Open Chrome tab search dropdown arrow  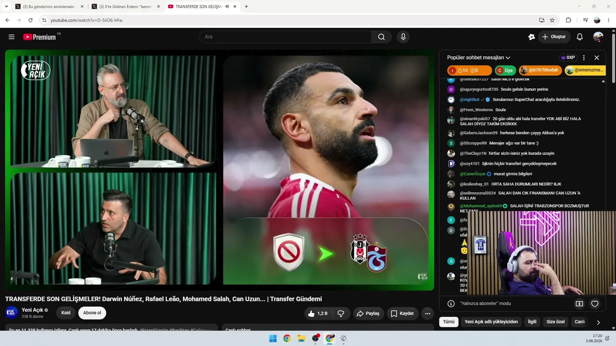6,7
